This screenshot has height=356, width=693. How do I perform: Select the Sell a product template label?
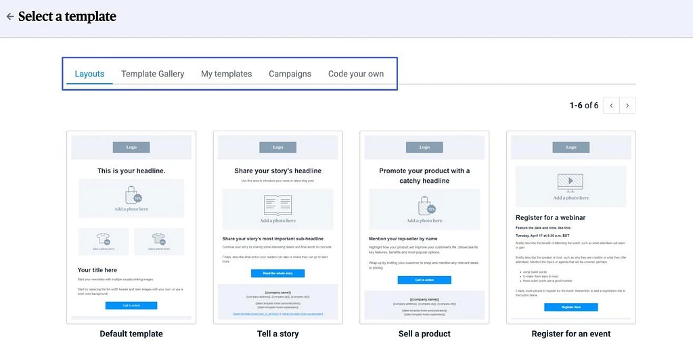tap(424, 334)
